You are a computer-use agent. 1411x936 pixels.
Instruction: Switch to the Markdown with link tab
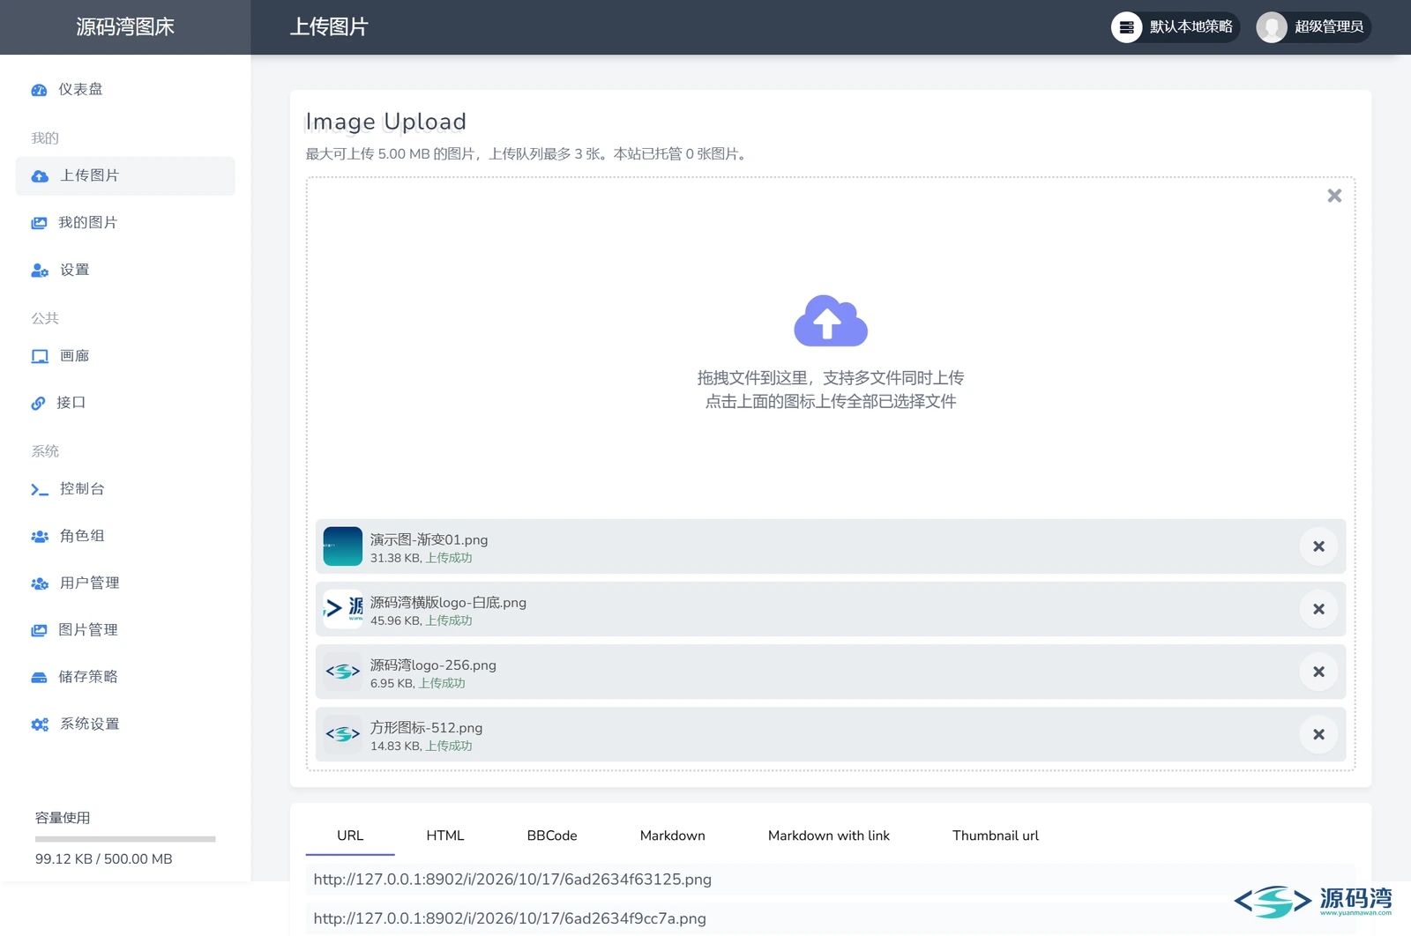tap(829, 836)
